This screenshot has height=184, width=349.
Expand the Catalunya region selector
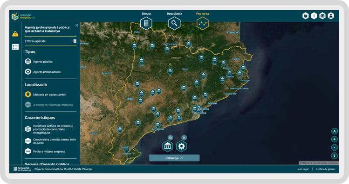(174, 158)
